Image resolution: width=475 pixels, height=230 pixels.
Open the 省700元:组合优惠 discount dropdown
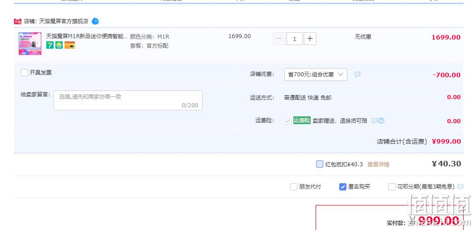316,75
